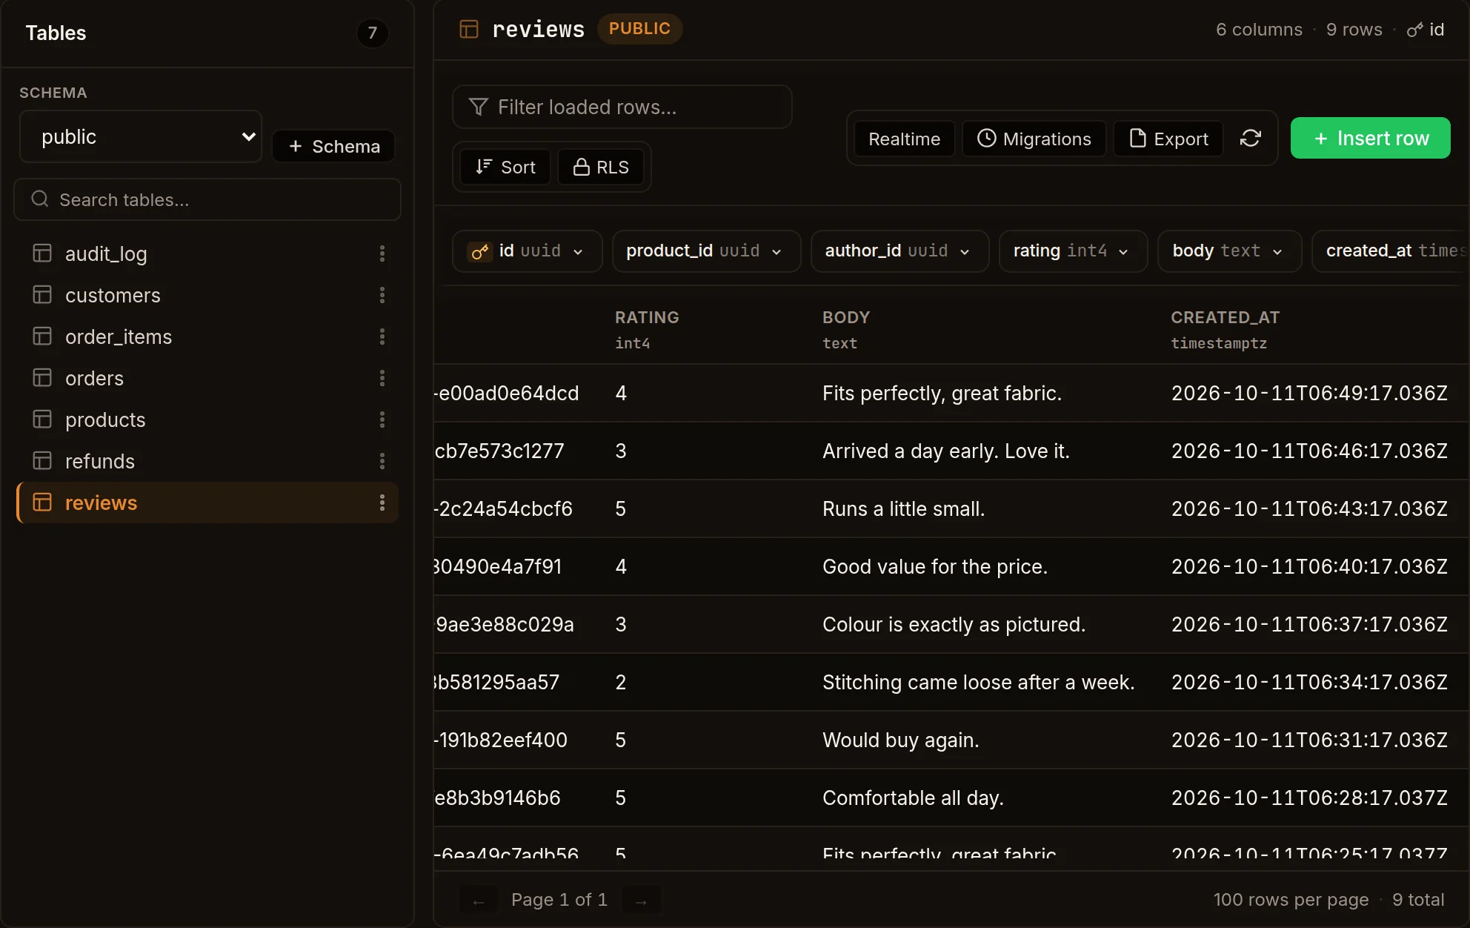Click id cell ending cb7e573c1277
Screen dimensions: 1470x928
pos(499,451)
